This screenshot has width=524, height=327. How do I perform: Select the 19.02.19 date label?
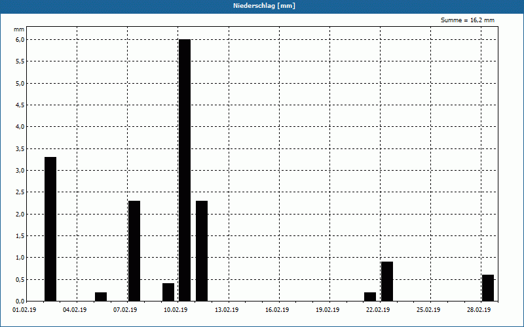[327, 310]
